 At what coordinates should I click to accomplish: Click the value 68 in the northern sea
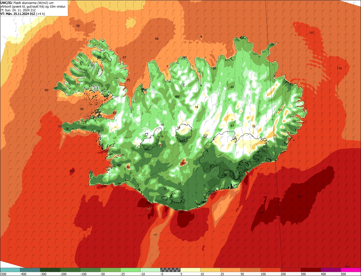157,39
